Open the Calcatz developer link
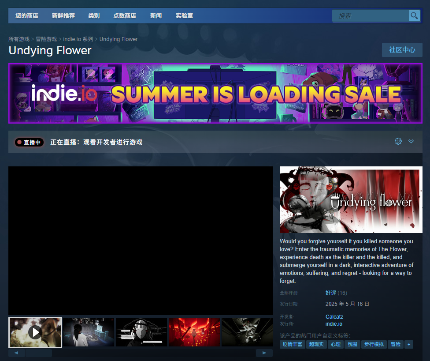 [334, 316]
